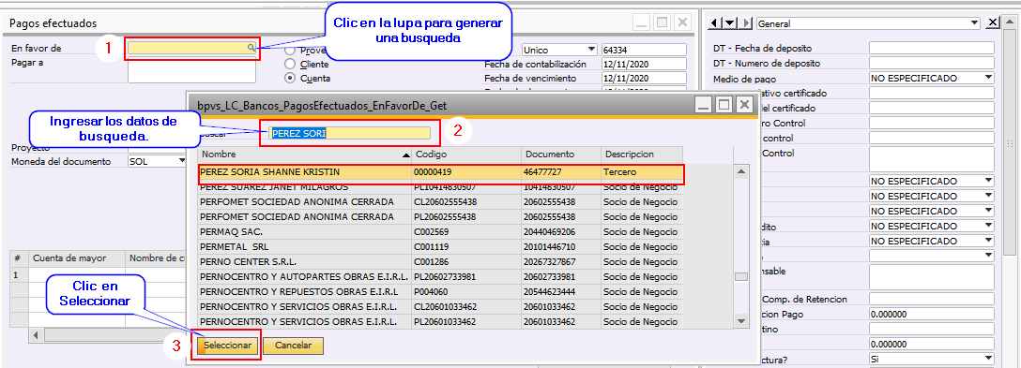
Task: Sort results by Codigo column header
Action: coord(466,155)
